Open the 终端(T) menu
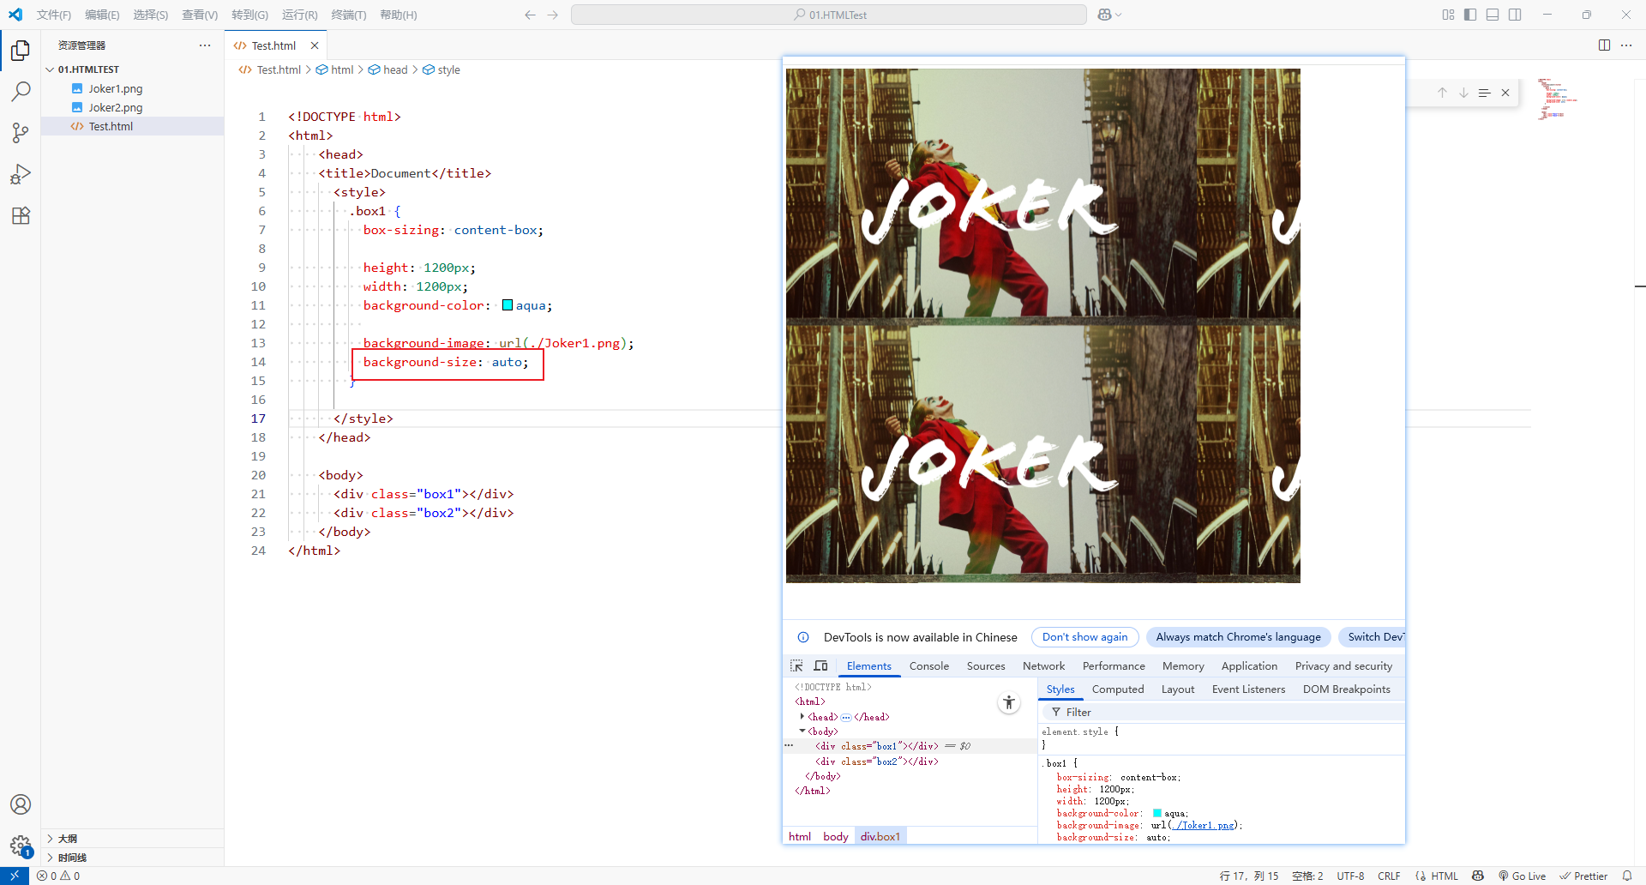The image size is (1646, 885). click(349, 15)
